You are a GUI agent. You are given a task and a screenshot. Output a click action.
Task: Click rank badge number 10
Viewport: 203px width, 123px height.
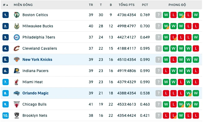6,116
